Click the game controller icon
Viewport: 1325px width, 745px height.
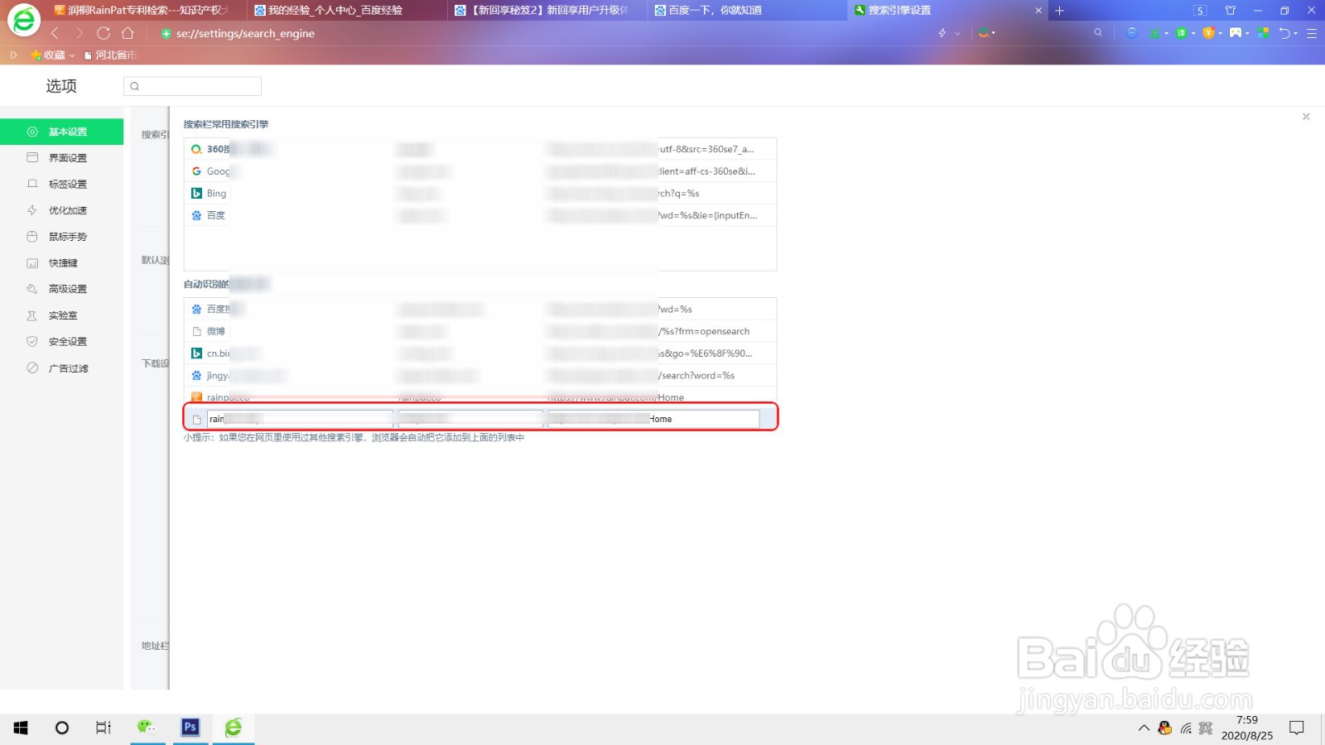point(1236,33)
